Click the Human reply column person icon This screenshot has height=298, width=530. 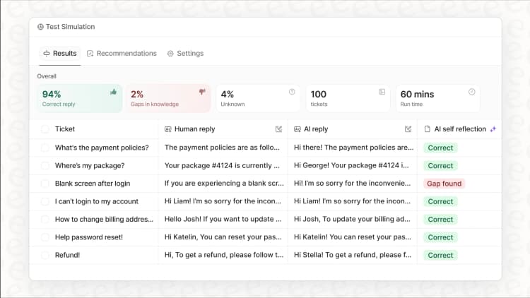168,129
